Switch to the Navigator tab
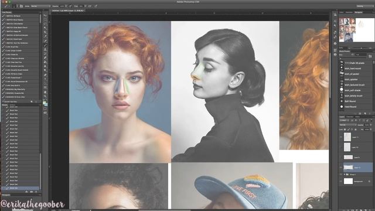This screenshot has height=211, width=375. click(x=359, y=12)
